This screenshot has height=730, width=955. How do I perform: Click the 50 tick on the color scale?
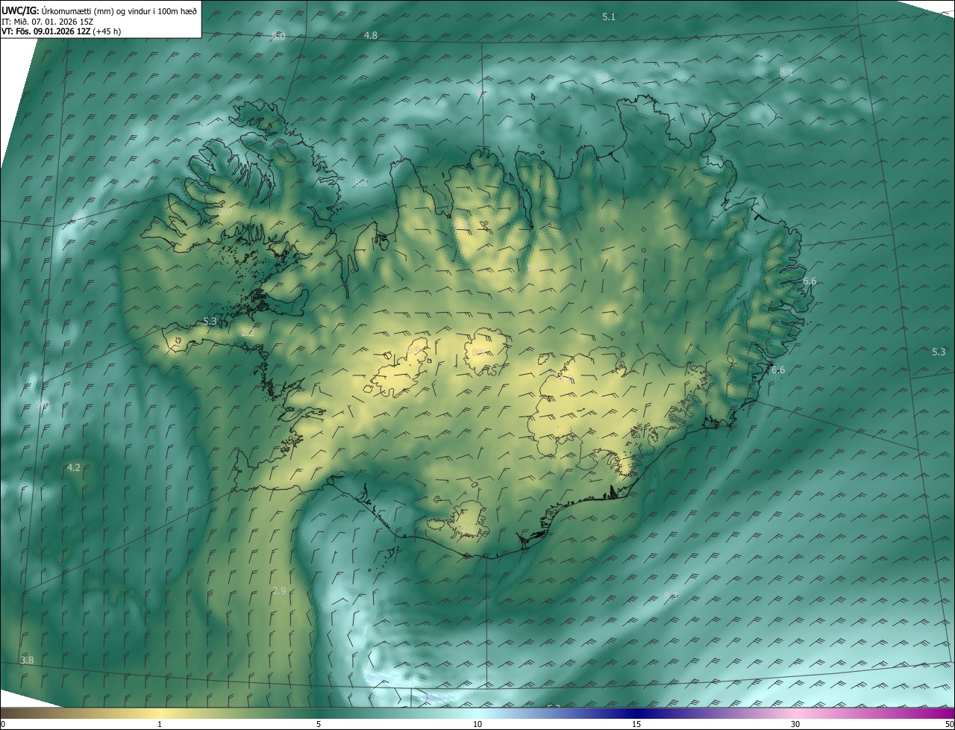point(949,724)
